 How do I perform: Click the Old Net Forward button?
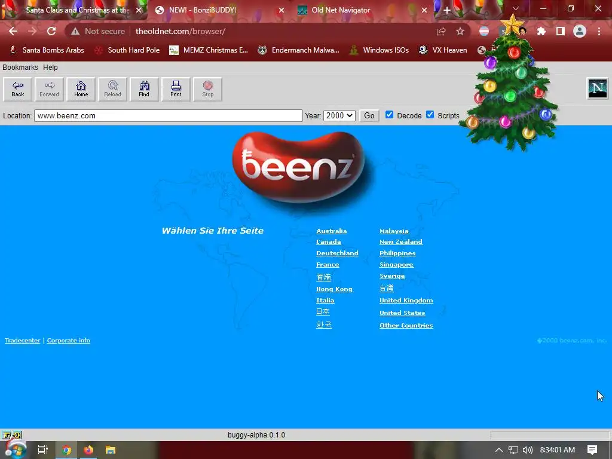[x=49, y=90]
